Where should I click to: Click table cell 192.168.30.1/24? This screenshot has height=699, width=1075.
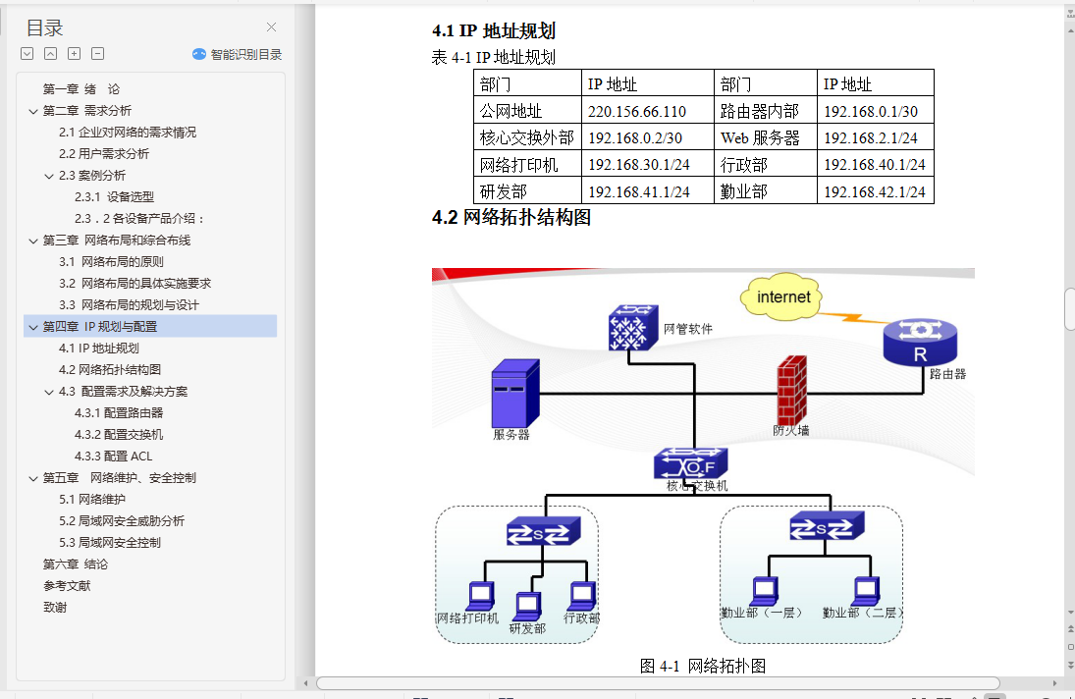tap(647, 165)
